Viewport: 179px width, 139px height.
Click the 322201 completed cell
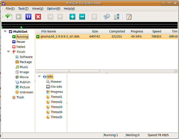click(x=117, y=37)
